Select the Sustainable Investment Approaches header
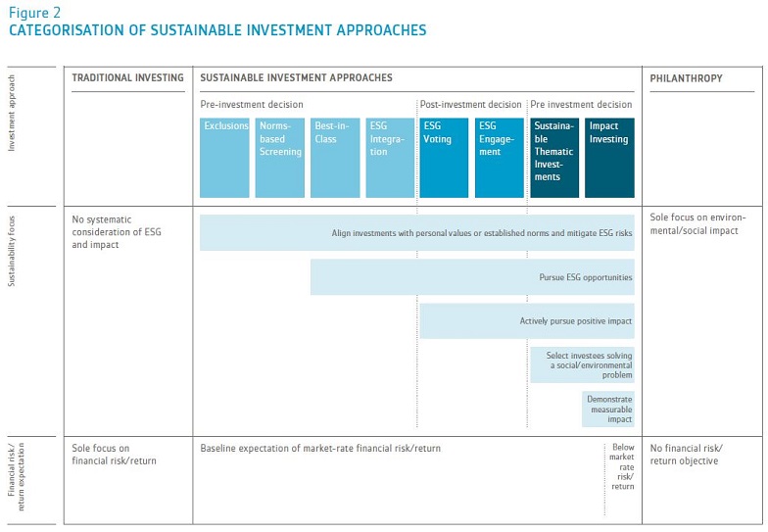 tap(296, 77)
